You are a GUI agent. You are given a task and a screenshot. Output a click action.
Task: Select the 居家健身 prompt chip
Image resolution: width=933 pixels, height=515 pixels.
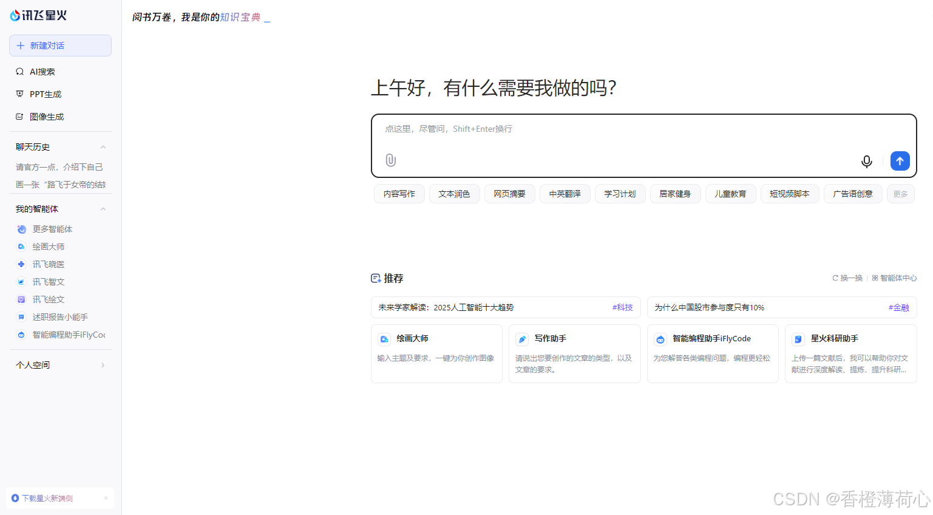tap(676, 194)
